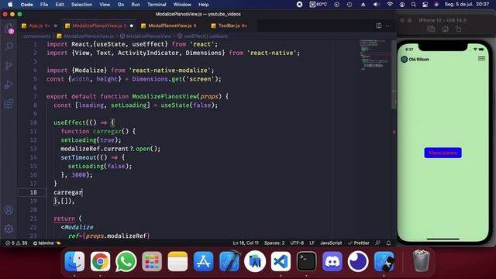Tap the Olá Rilson profile avatar
Image resolution: width=496 pixels, height=279 pixels.
point(405,59)
